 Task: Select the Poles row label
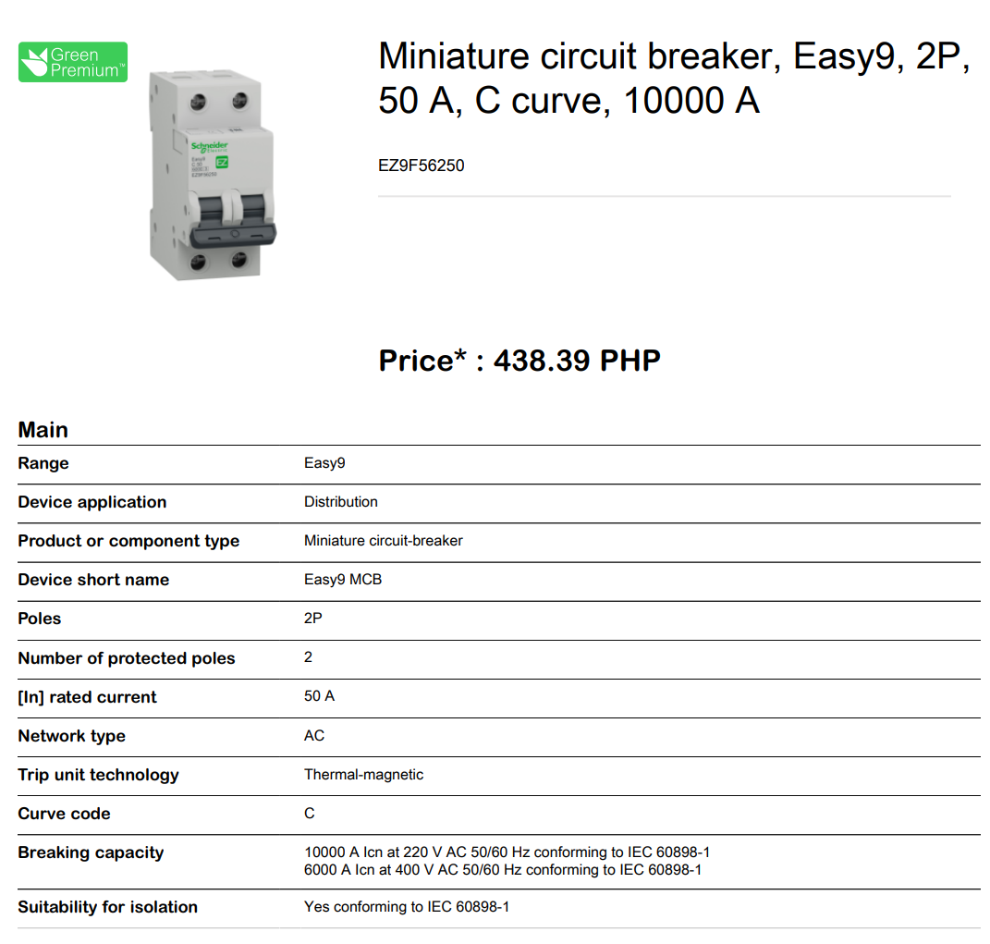pos(40,619)
